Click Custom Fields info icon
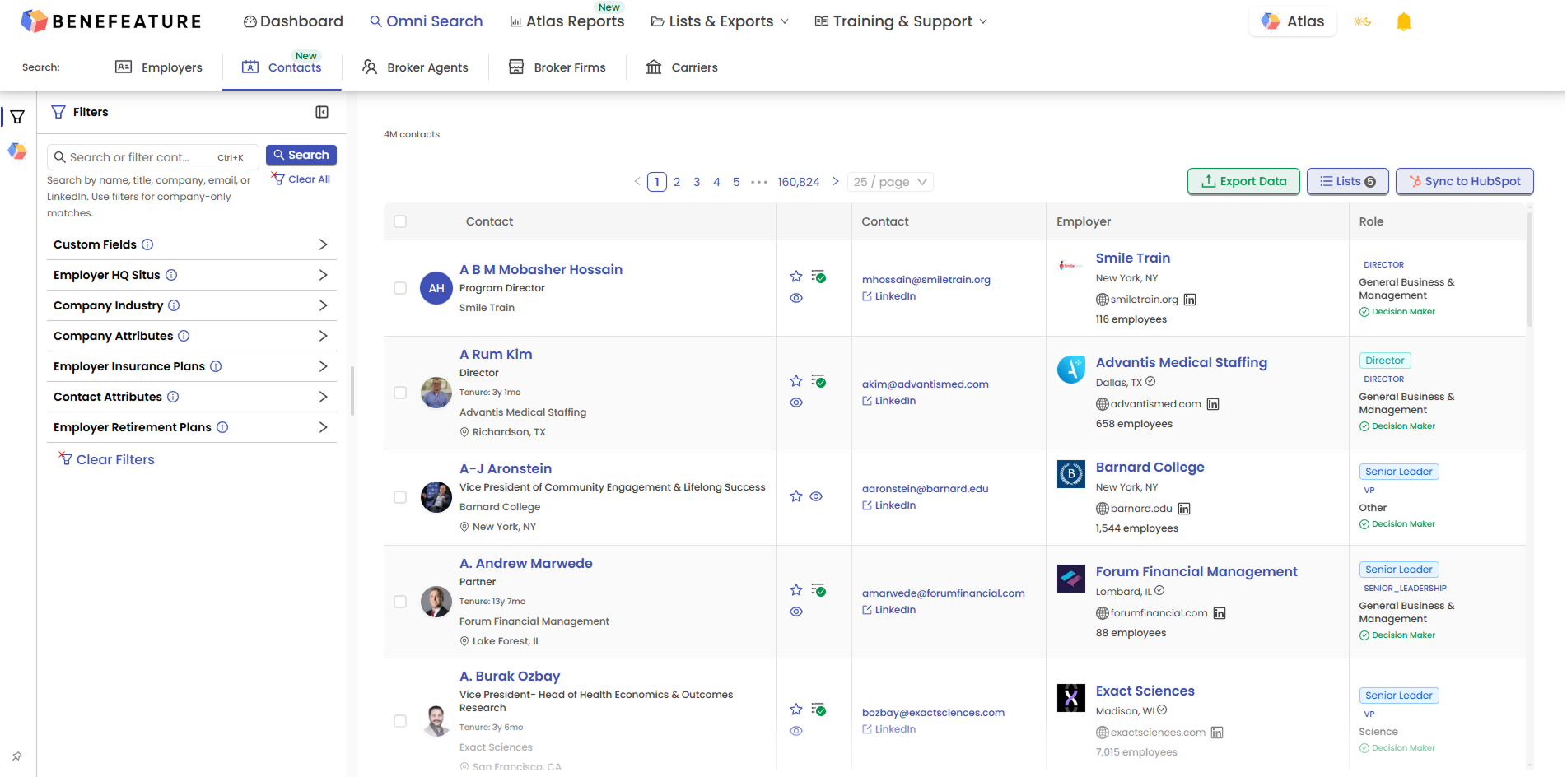1567x777 pixels. 147,244
